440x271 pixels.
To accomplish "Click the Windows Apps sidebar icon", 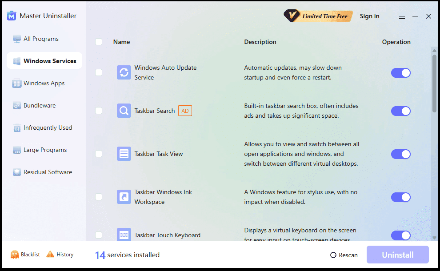I will point(17,84).
